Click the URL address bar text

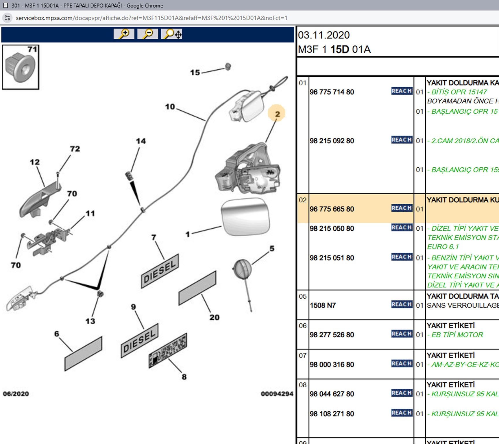pyautogui.click(x=151, y=18)
